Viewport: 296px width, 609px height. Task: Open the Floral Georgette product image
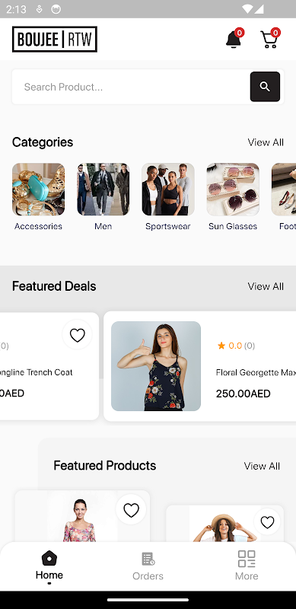click(x=156, y=366)
